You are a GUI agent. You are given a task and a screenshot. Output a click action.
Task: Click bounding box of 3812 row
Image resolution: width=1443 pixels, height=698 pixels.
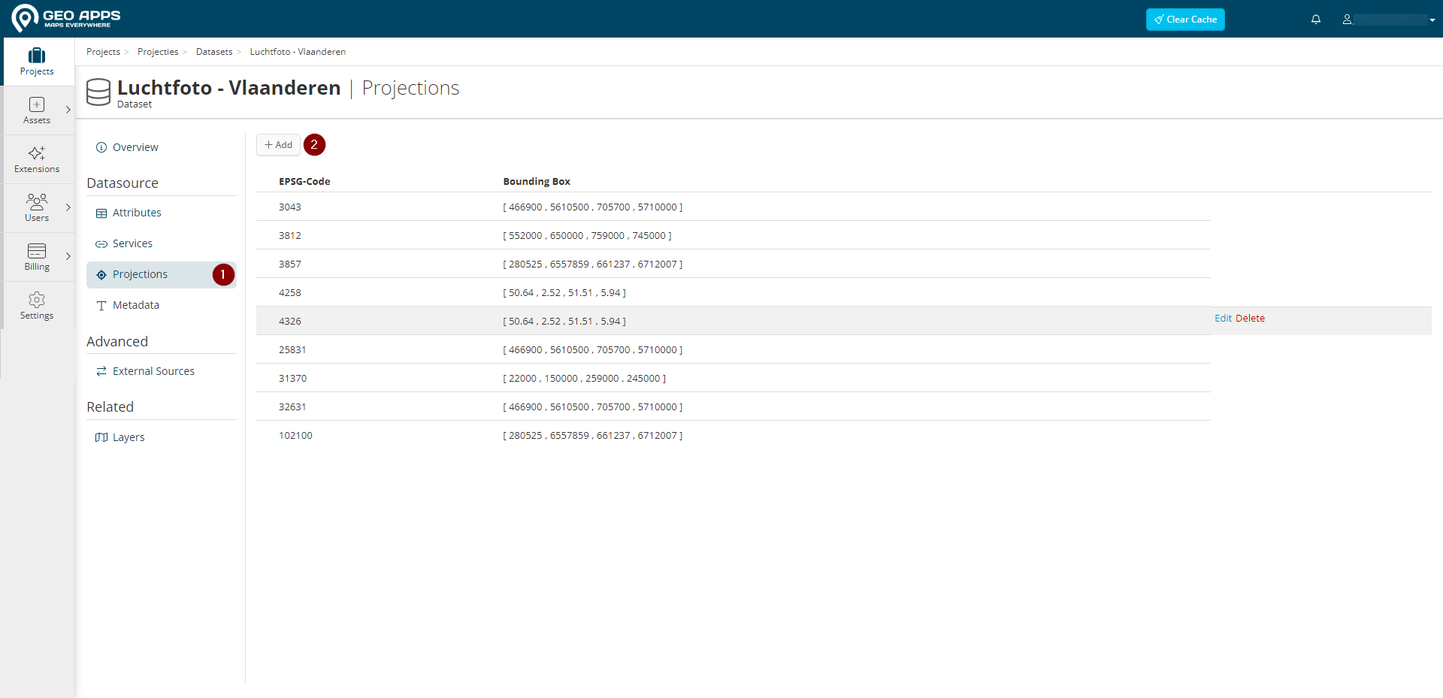click(x=587, y=236)
